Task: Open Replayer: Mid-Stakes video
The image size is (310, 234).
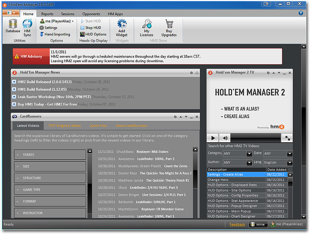Action: [x=152, y=152]
